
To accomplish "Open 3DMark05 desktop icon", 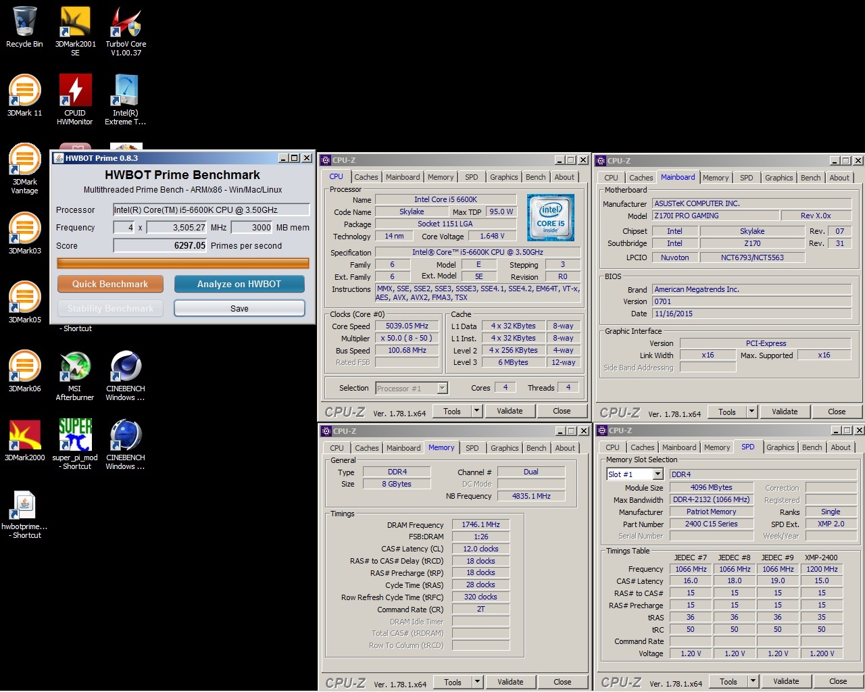I will [24, 302].
